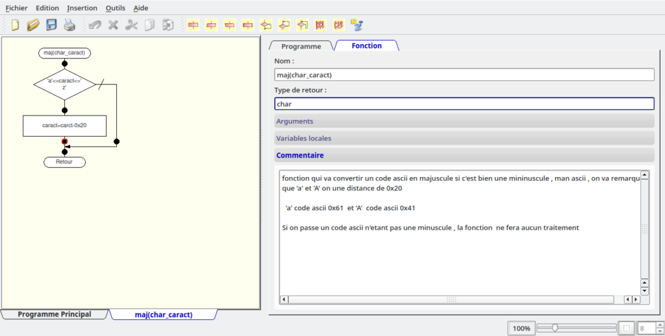
Task: Expand the Arguments section
Action: pos(464,121)
